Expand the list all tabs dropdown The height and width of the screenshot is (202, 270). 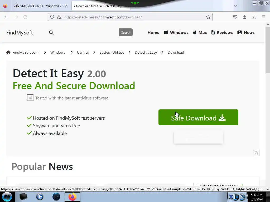tap(236, 6)
